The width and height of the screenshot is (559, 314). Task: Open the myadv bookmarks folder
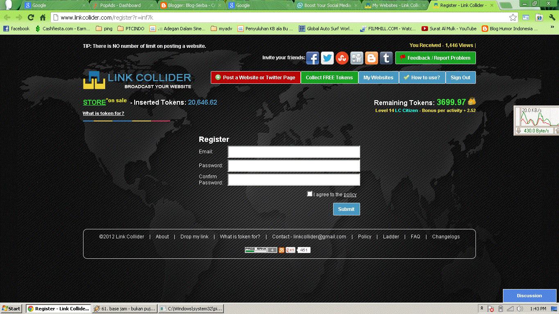pos(221,29)
